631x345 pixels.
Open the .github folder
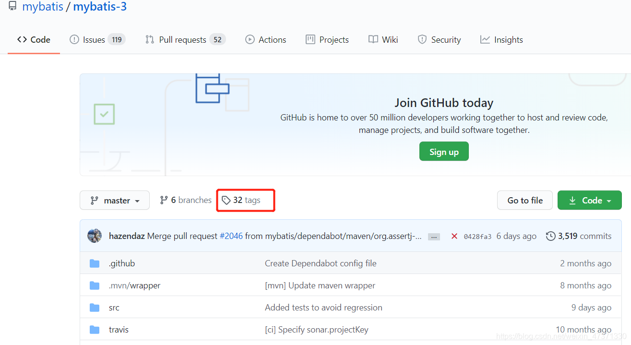click(122, 263)
